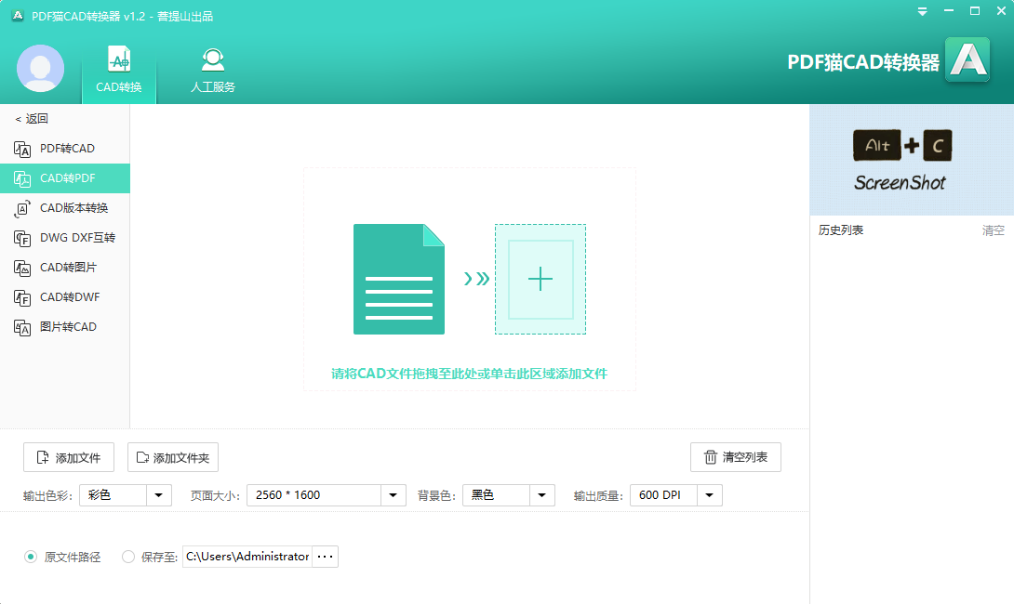The width and height of the screenshot is (1014, 604).
Task: Expand the 页面大小 size dropdown
Action: [393, 495]
